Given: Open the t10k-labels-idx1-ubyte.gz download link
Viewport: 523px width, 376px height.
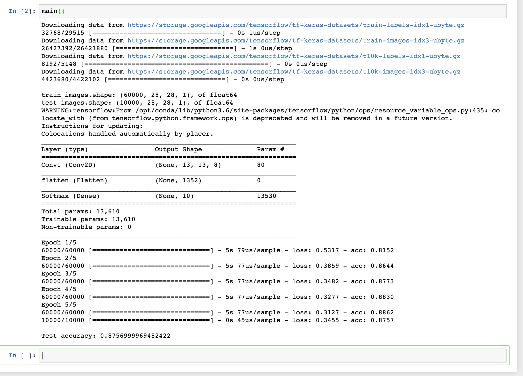Looking at the screenshot, I should coord(294,56).
